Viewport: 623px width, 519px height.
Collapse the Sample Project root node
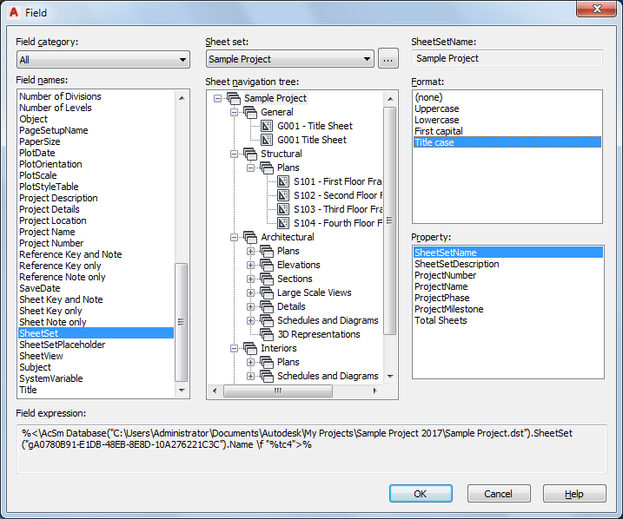(x=217, y=98)
